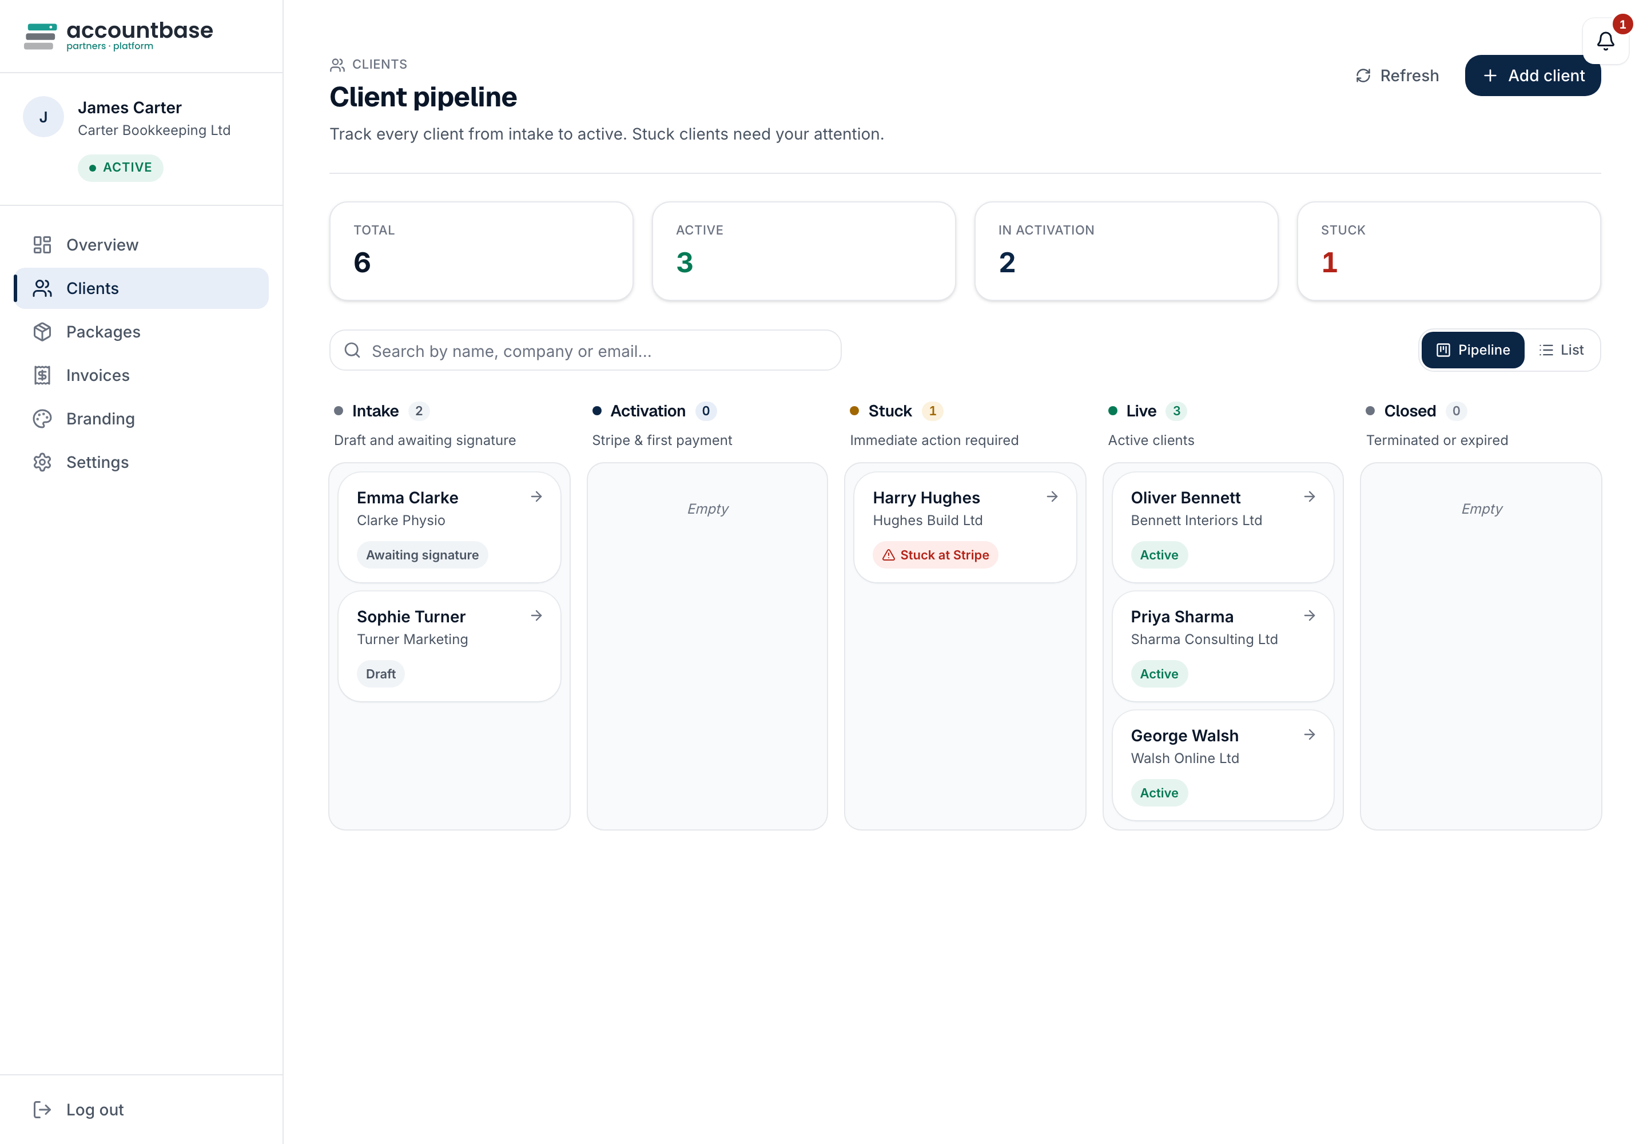
Task: Open arrow on Oliver Bennett card
Action: pos(1308,496)
